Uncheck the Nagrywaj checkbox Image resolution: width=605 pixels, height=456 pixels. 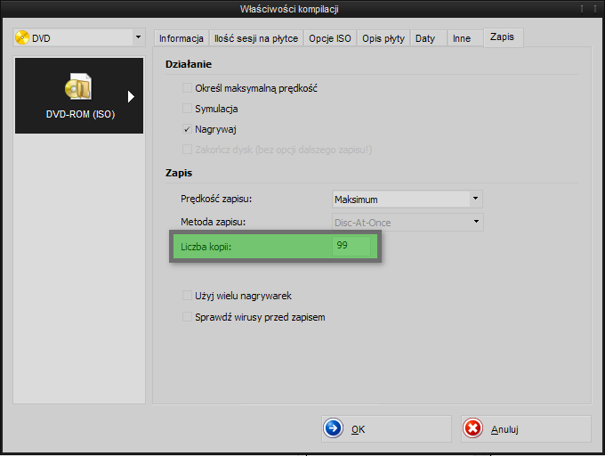click(x=187, y=129)
